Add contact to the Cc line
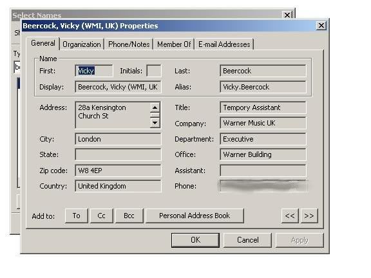 [x=102, y=216]
